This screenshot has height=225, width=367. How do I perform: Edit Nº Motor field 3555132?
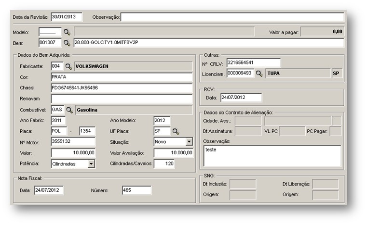73,142
